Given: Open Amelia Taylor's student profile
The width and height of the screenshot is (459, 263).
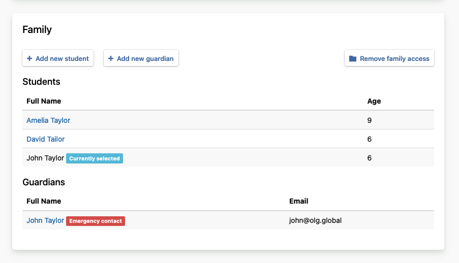Looking at the screenshot, I should (48, 120).
